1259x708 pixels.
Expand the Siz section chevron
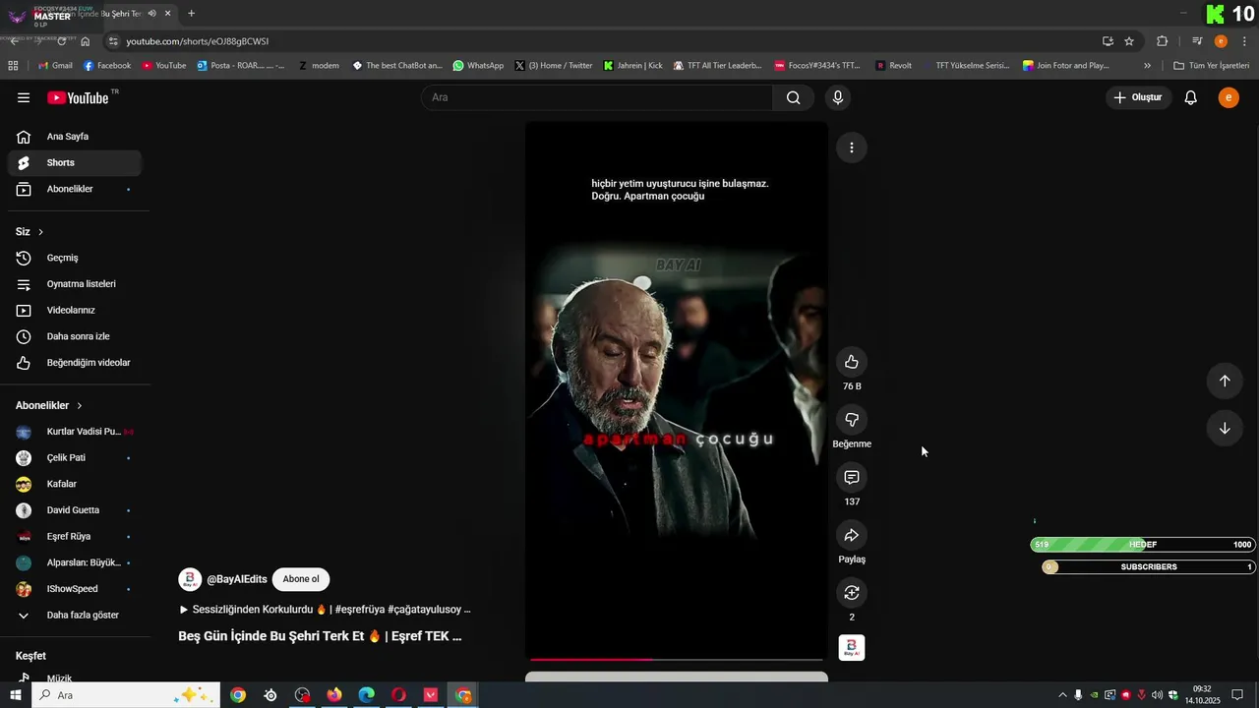pos(40,232)
